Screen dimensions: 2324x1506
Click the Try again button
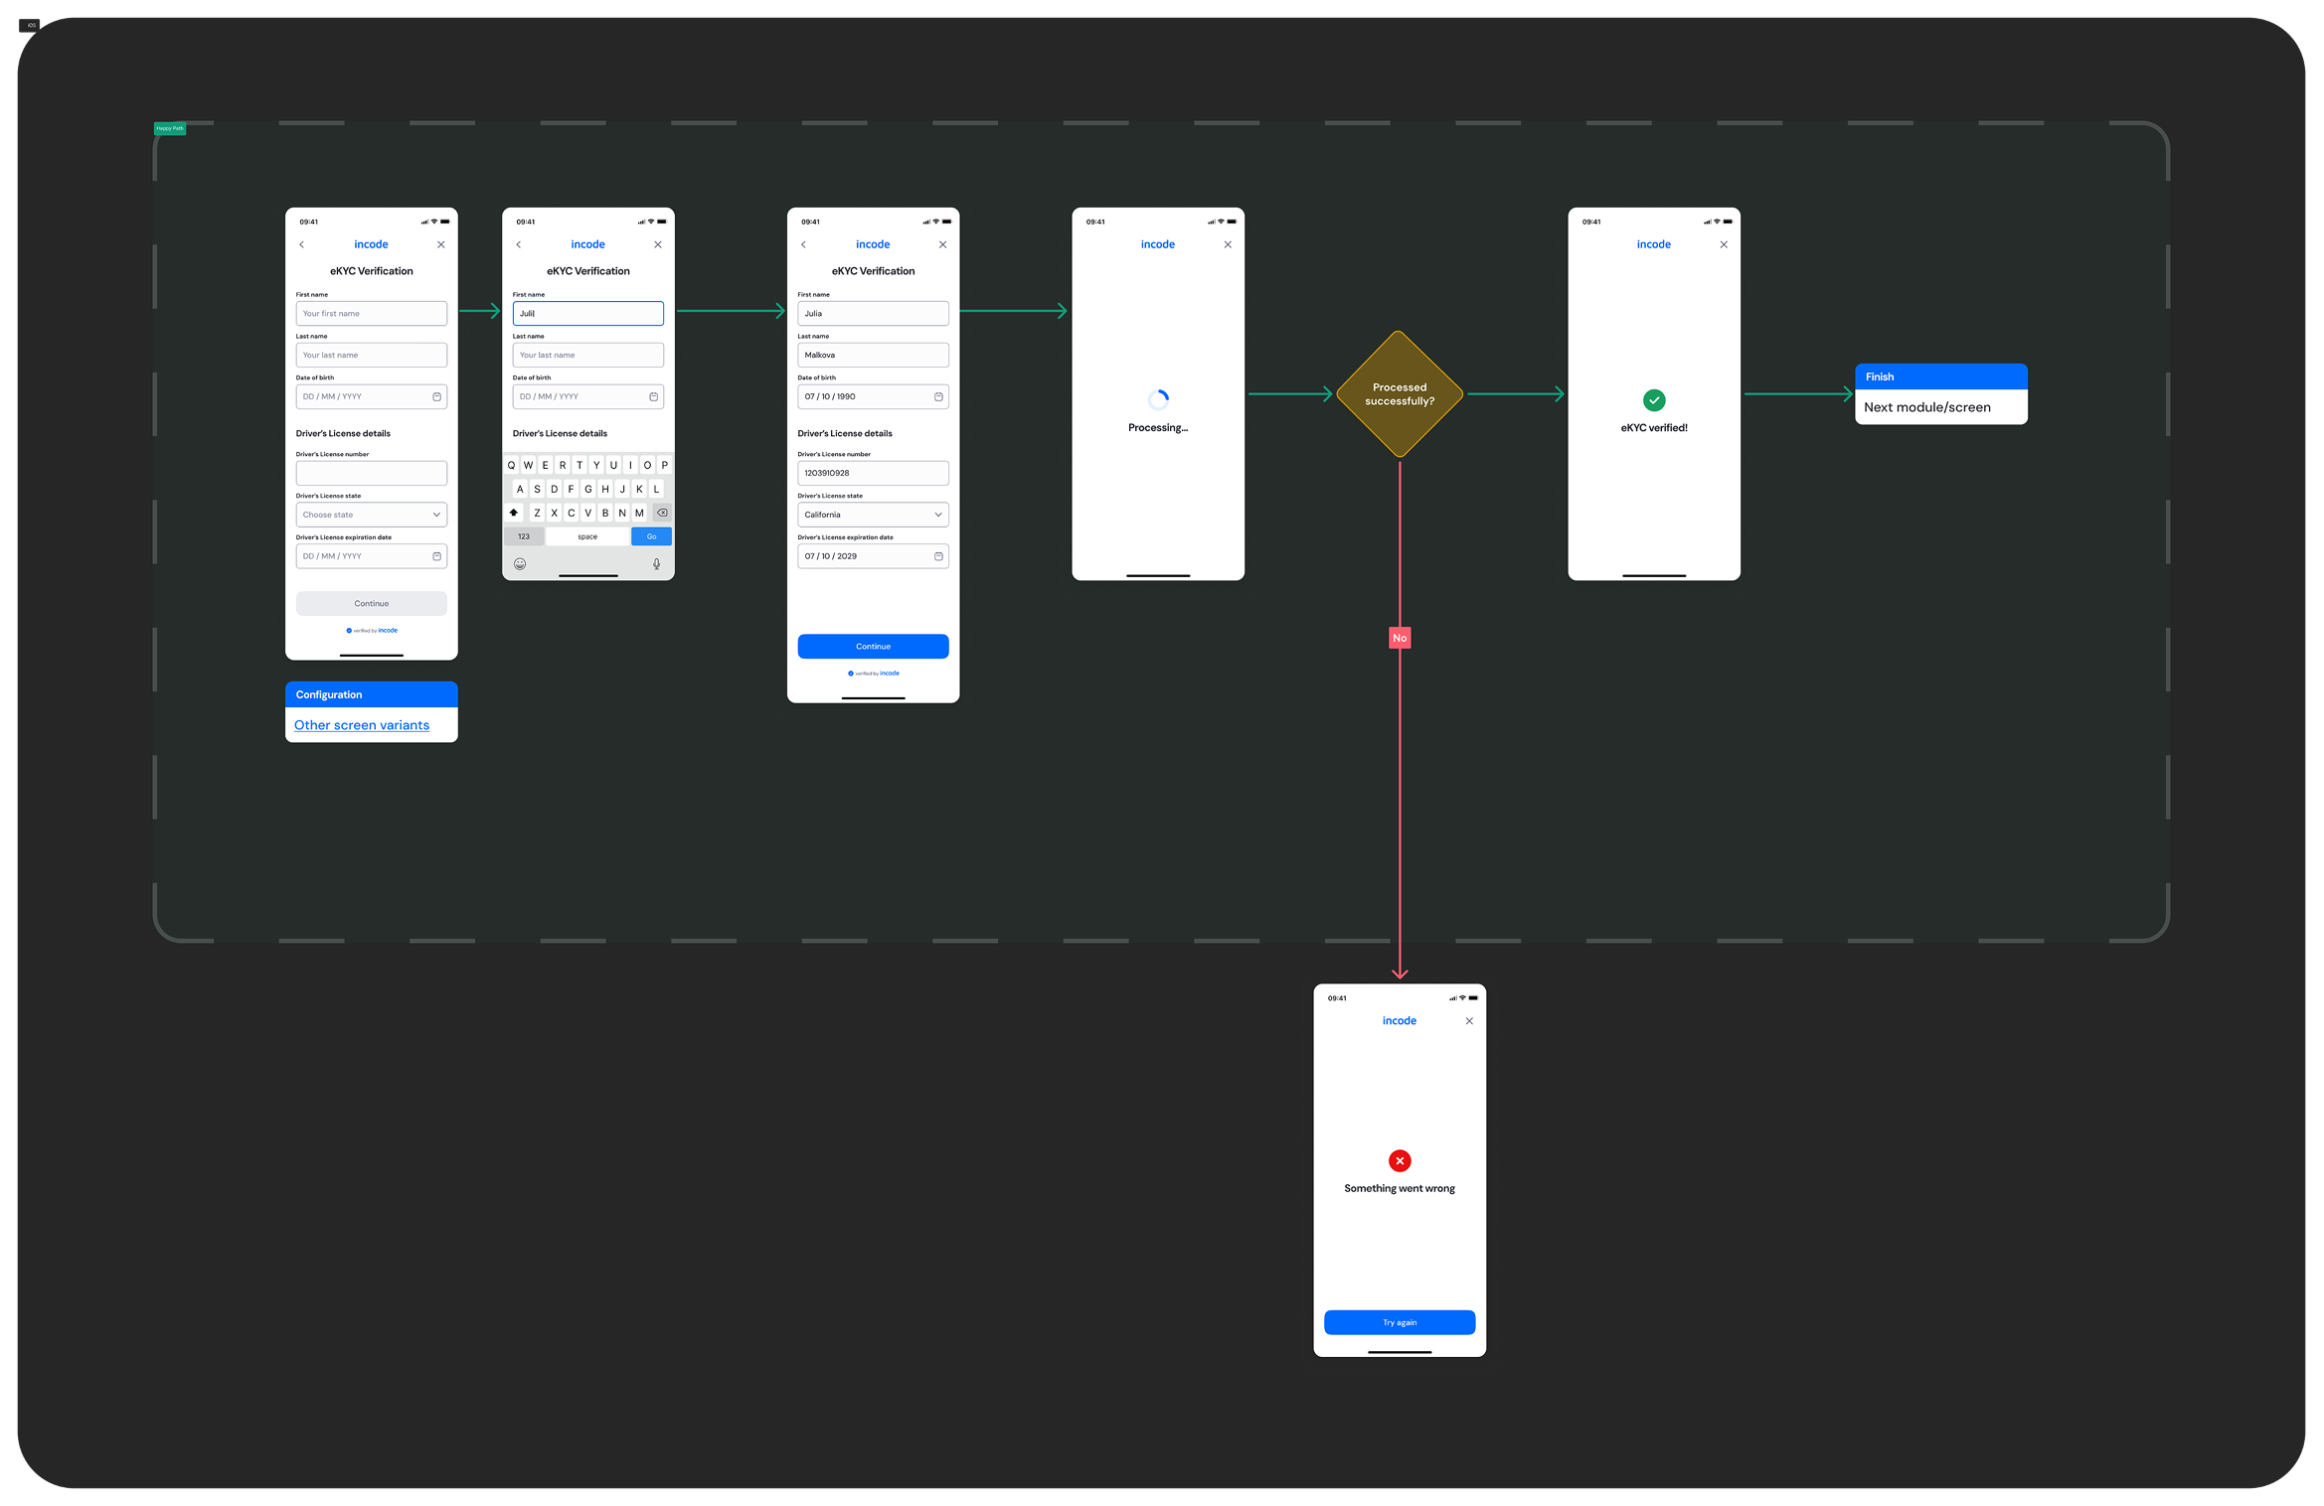click(1400, 1322)
